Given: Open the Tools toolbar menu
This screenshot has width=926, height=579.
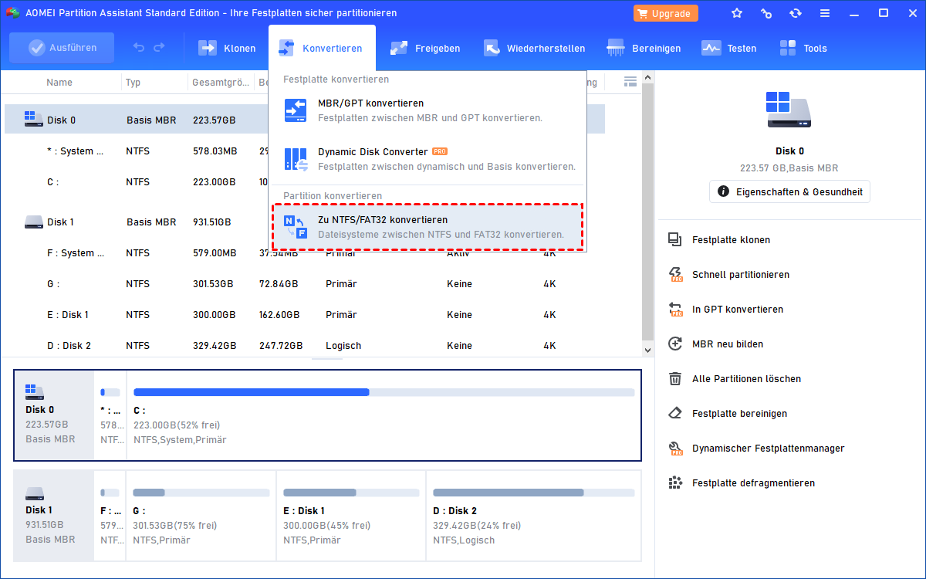Looking at the screenshot, I should click(803, 48).
